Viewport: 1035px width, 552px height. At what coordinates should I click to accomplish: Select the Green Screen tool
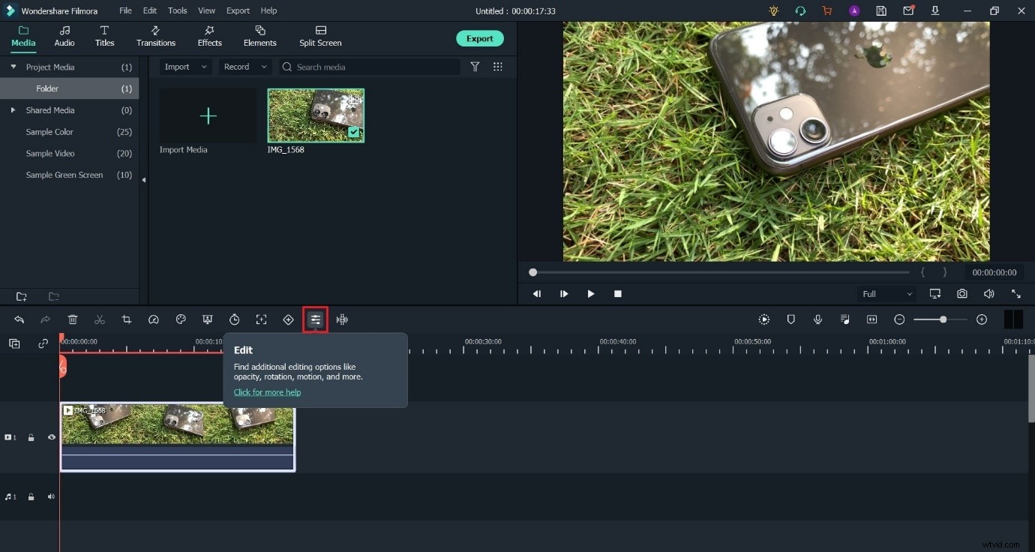click(x=208, y=319)
